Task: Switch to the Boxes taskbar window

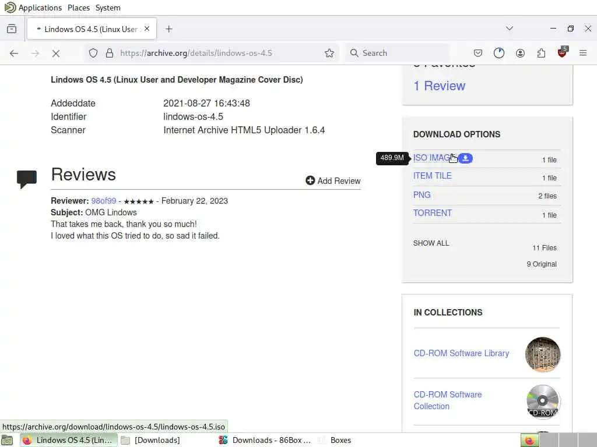Action: pos(335,440)
